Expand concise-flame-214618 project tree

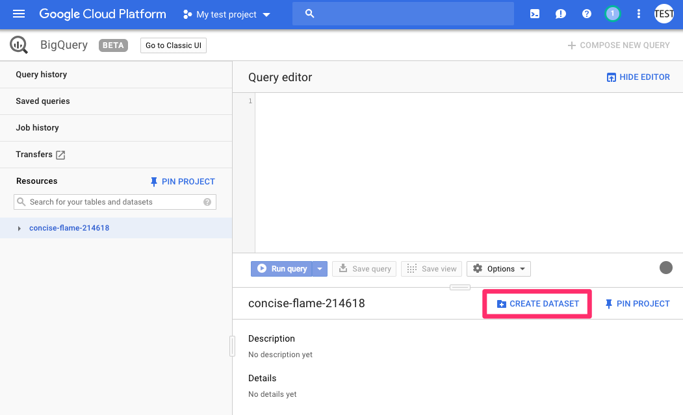[x=19, y=229]
